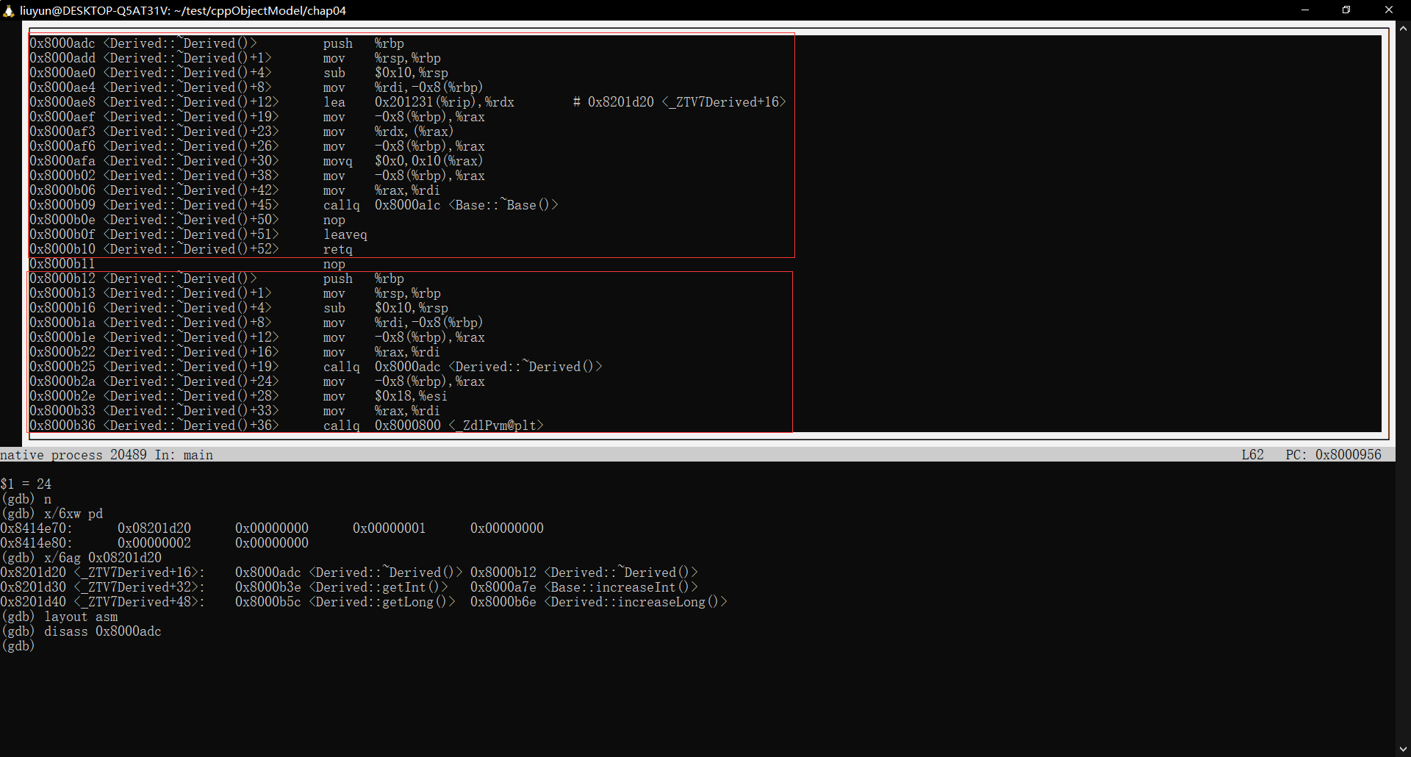The height and width of the screenshot is (757, 1411).
Task: Click the Ubuntu icon in the title bar
Action: (9, 10)
